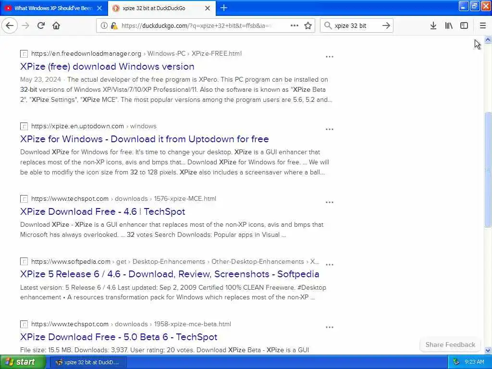Click the forward navigation arrow
Viewport: 492px width, 369px height.
[x=25, y=25]
